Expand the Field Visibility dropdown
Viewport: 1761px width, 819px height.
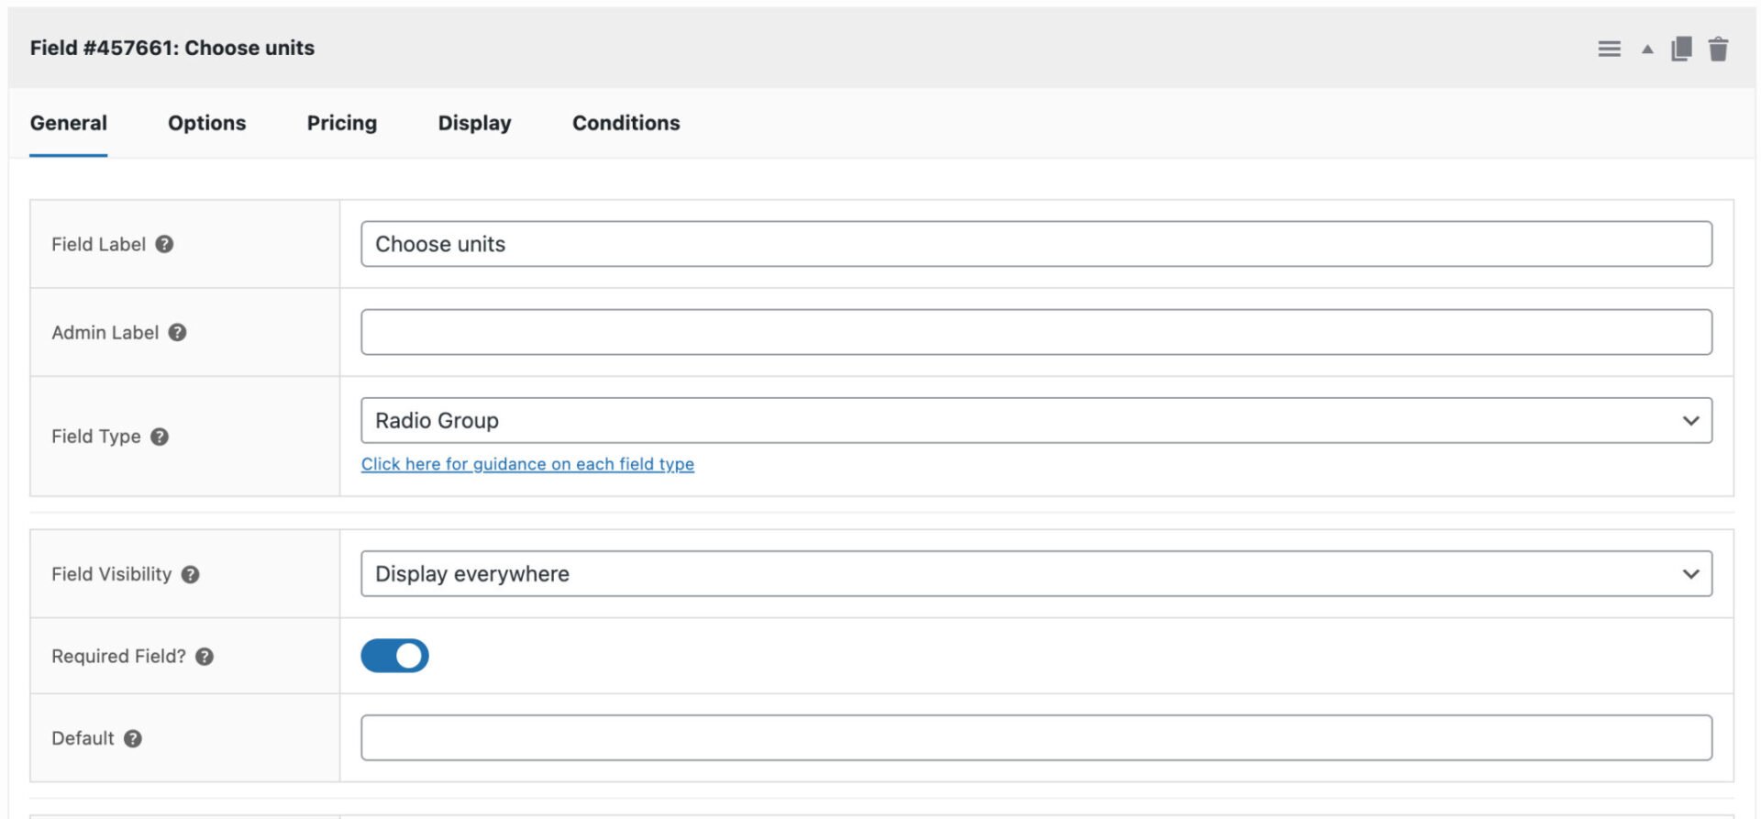(x=1036, y=573)
